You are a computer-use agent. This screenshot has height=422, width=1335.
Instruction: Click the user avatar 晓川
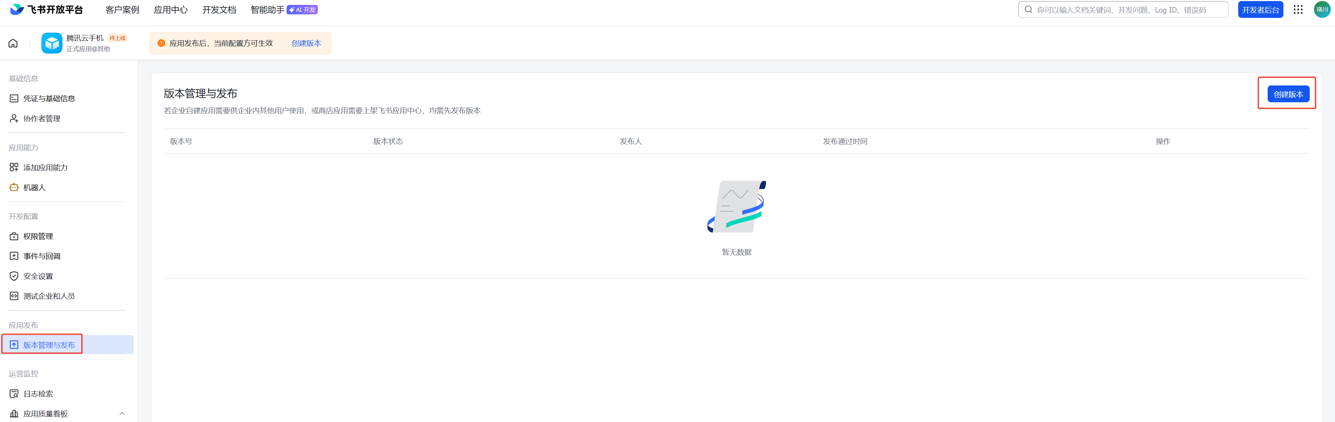pos(1322,9)
